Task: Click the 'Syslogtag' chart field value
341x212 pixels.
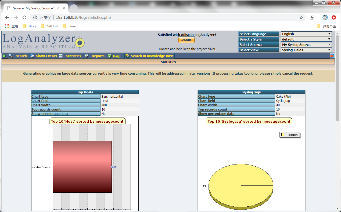Action: click(283, 101)
